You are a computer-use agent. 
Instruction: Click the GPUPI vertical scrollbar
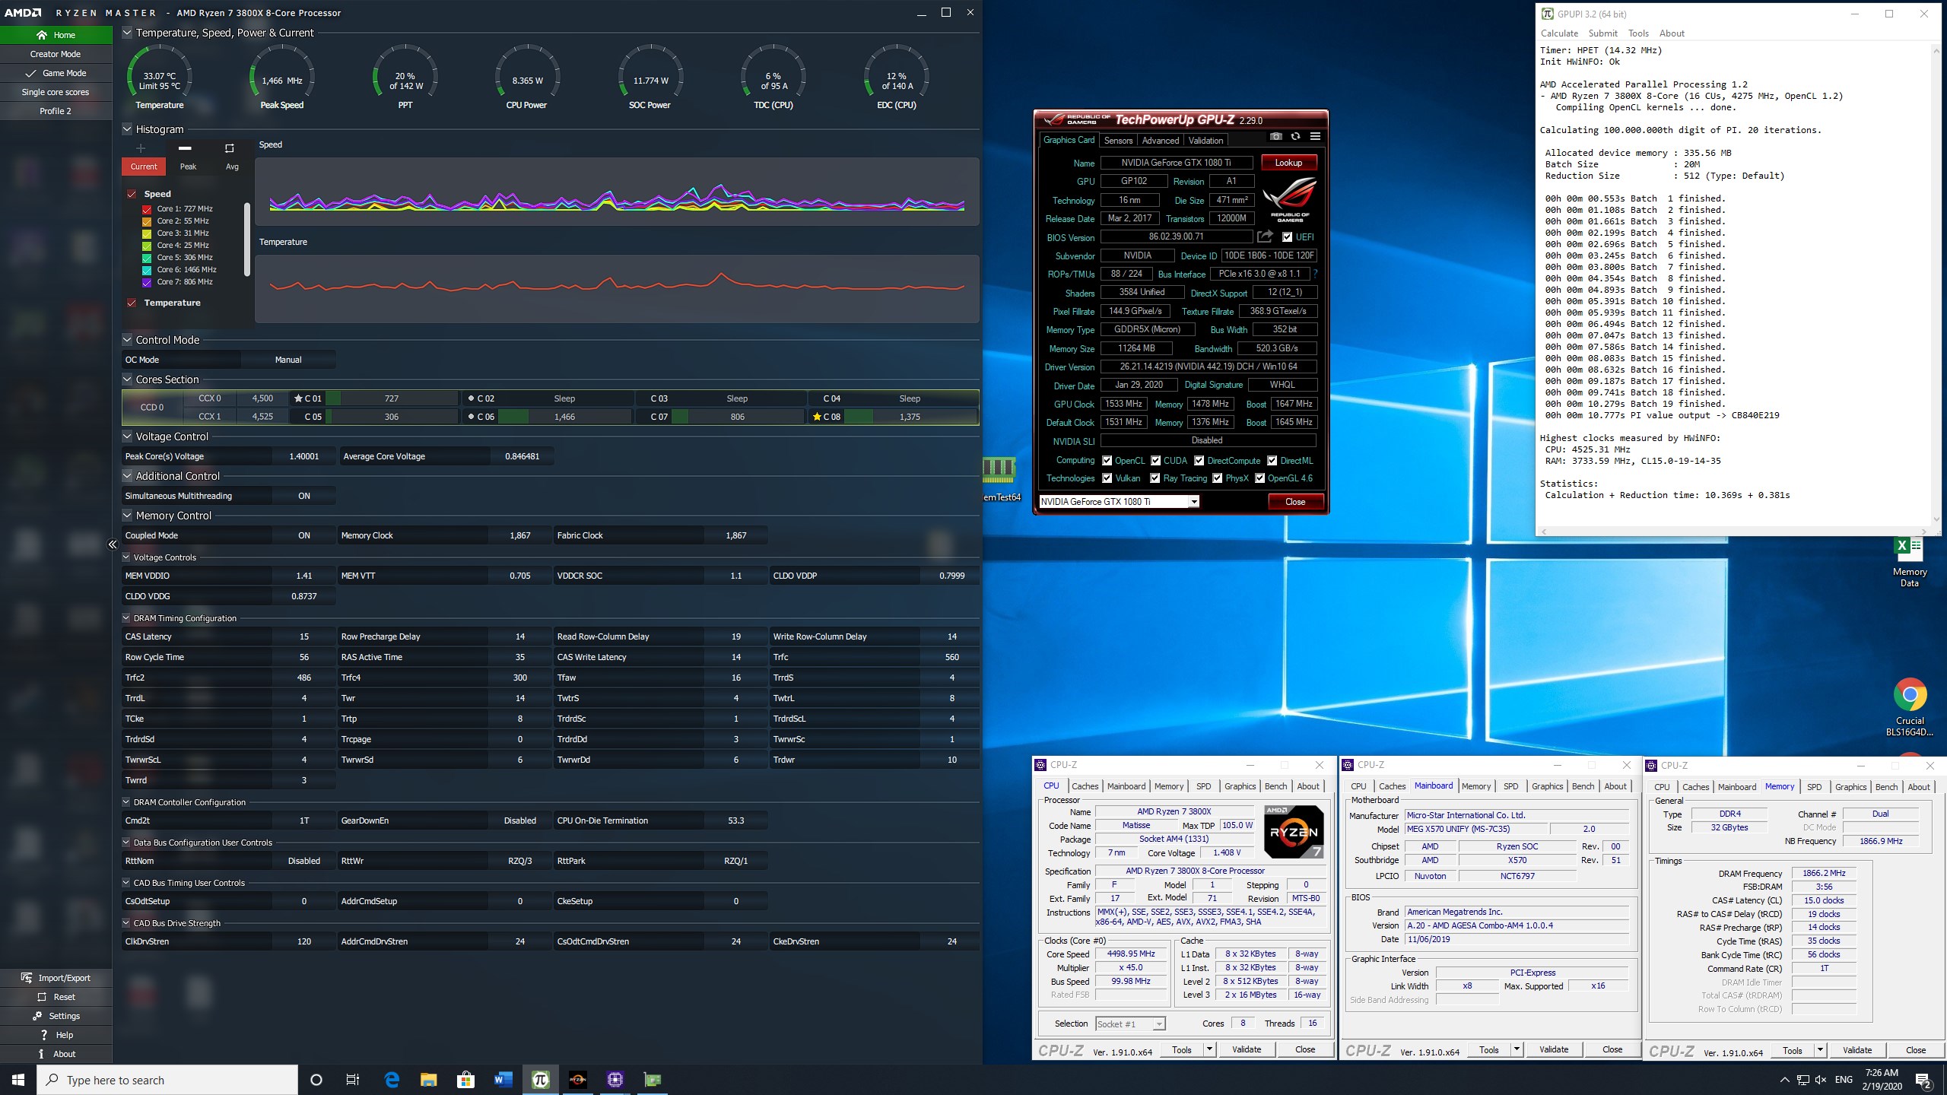[1936, 285]
